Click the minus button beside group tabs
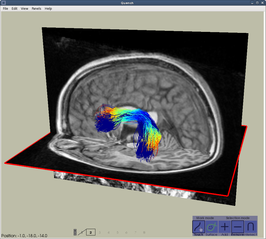266x239 pixels. click(75, 234)
